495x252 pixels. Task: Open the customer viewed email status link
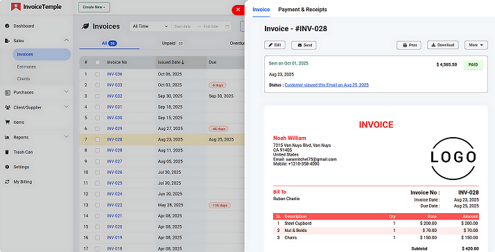click(x=327, y=85)
